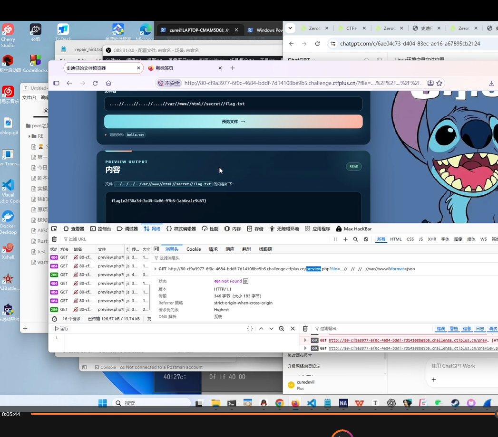Click the Firefox home button
The width and height of the screenshot is (498, 437).
[x=108, y=83]
